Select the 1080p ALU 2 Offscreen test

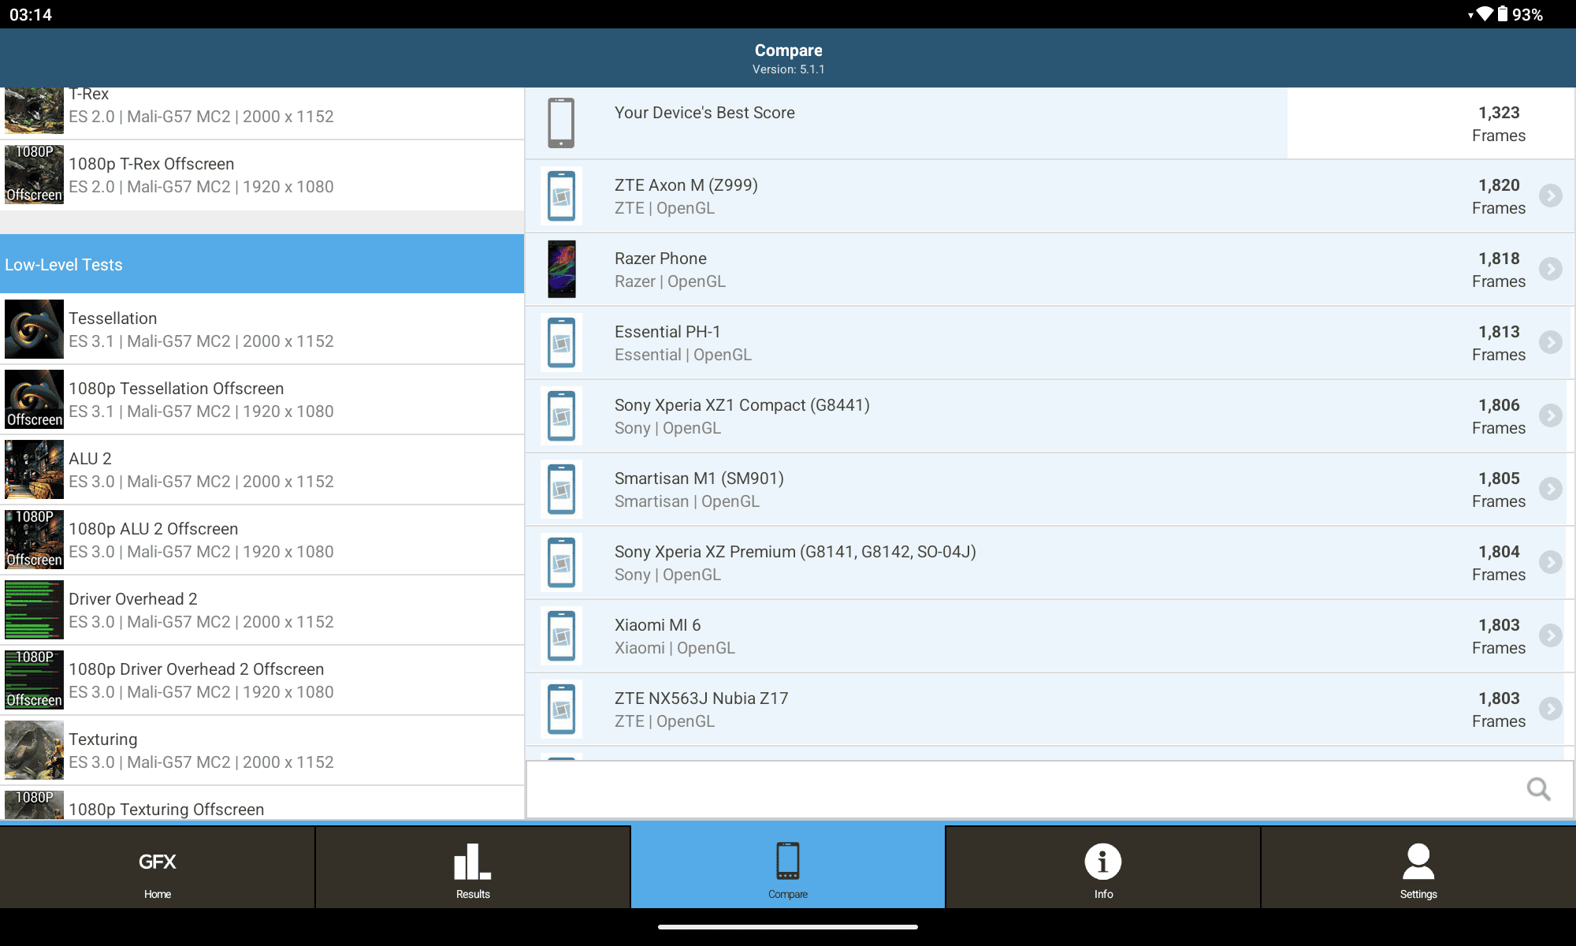tap(262, 540)
